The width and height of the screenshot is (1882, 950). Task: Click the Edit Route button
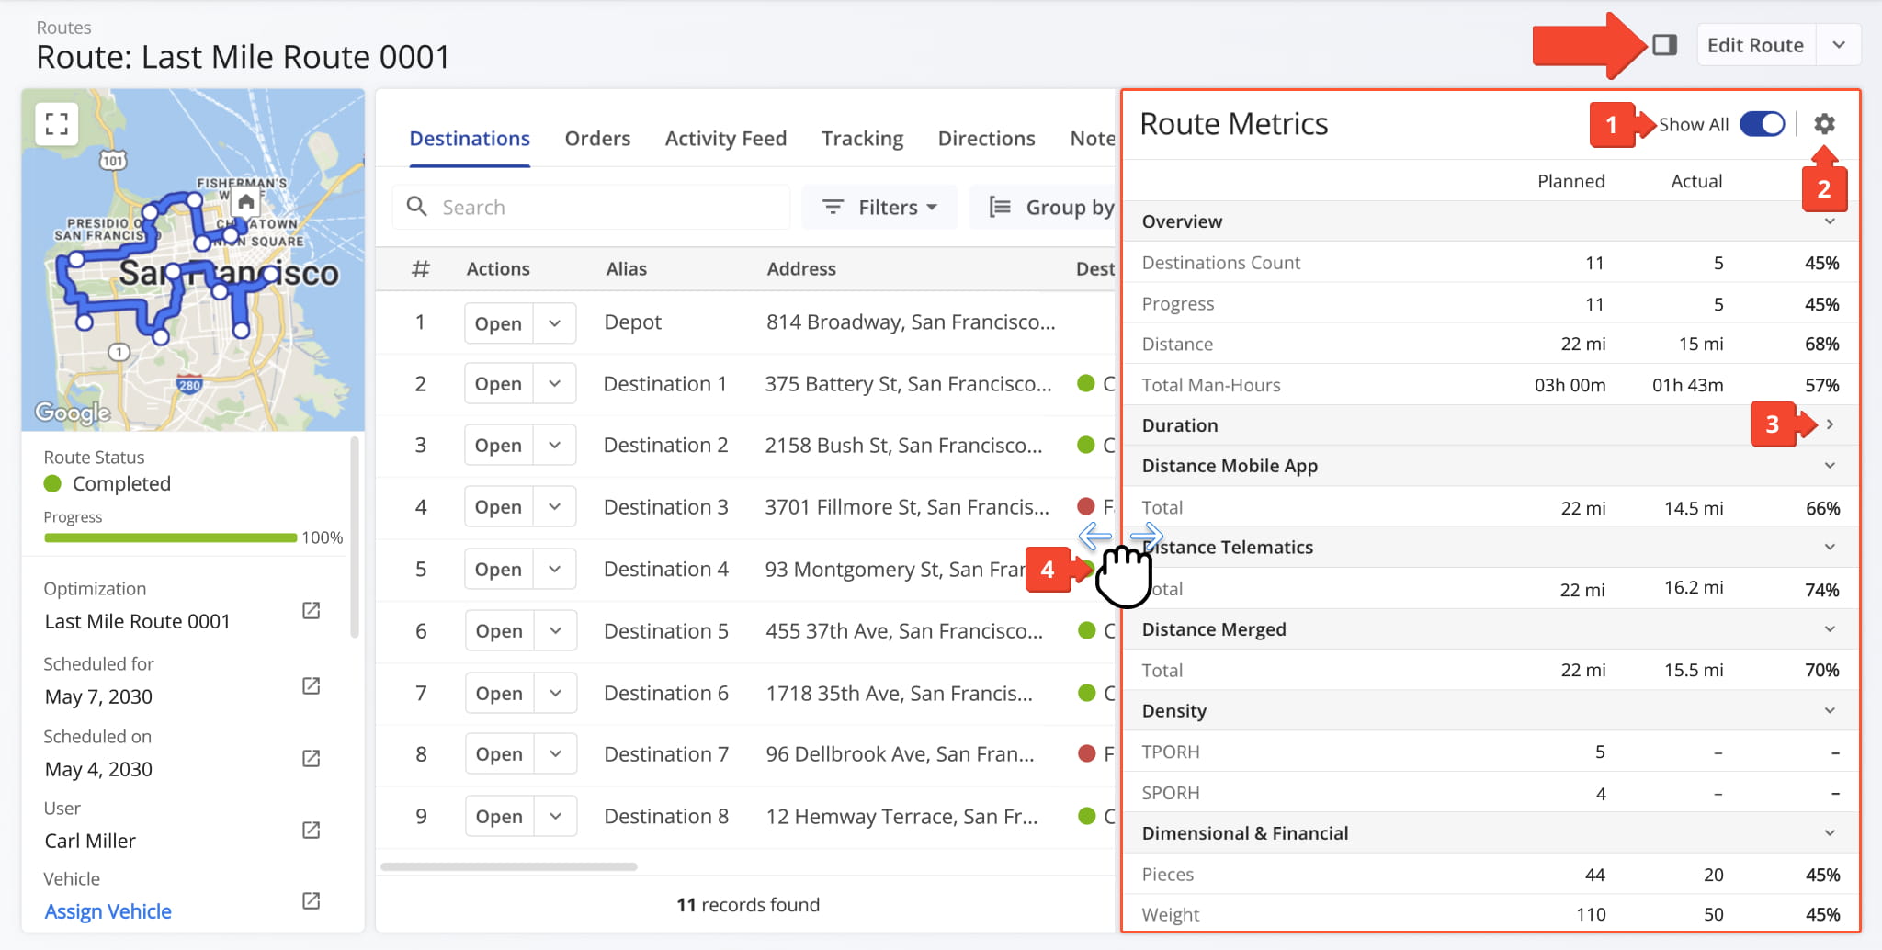point(1754,45)
